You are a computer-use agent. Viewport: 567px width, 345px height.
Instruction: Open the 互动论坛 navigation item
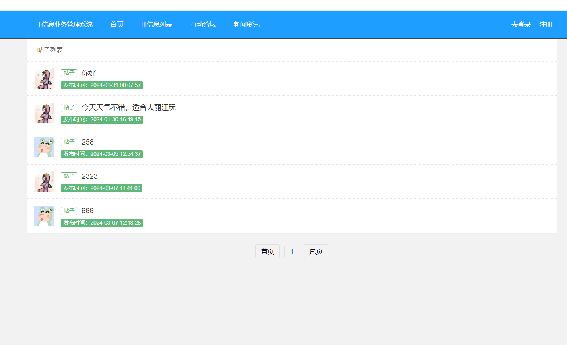[x=203, y=25]
